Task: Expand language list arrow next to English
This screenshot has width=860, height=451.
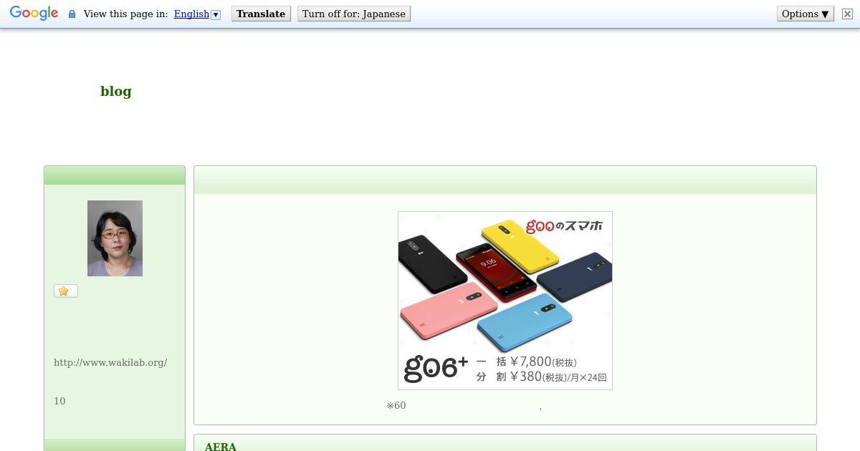Action: click(216, 14)
